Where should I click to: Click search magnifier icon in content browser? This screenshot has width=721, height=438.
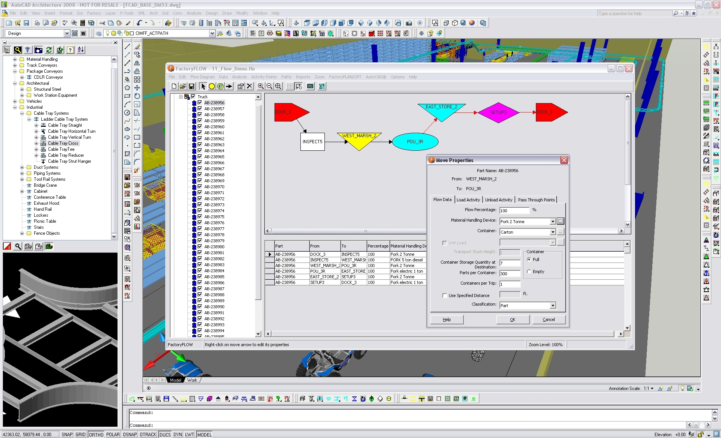pyautogui.click(x=17, y=50)
